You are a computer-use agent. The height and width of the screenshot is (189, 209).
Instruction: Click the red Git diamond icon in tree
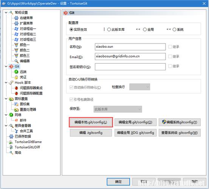(11, 67)
